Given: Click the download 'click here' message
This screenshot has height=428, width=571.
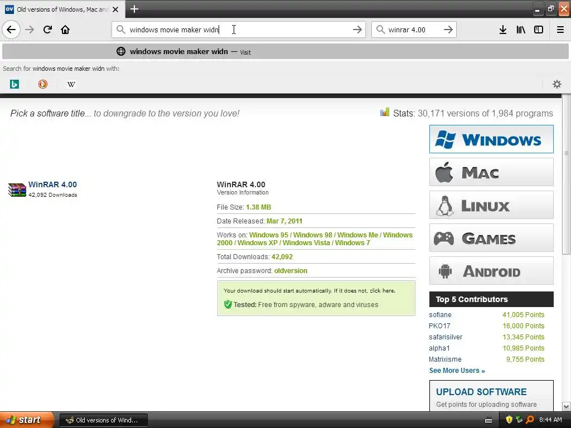Looking at the screenshot, I should (x=383, y=291).
